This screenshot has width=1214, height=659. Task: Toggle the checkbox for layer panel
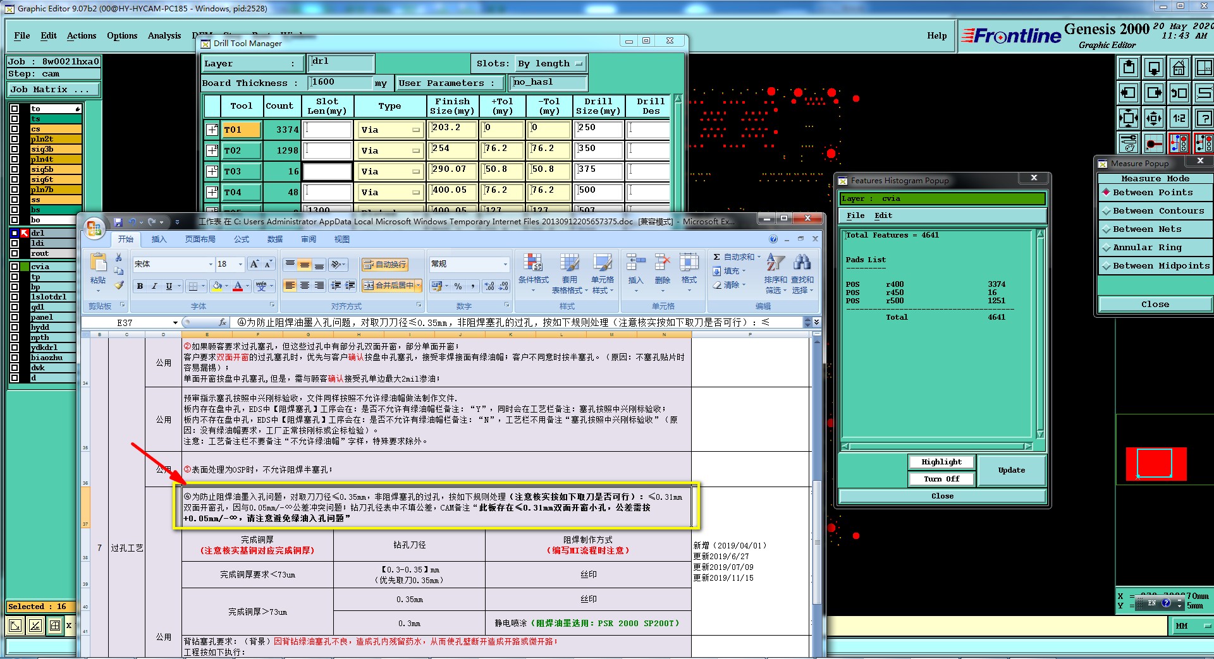click(x=15, y=317)
